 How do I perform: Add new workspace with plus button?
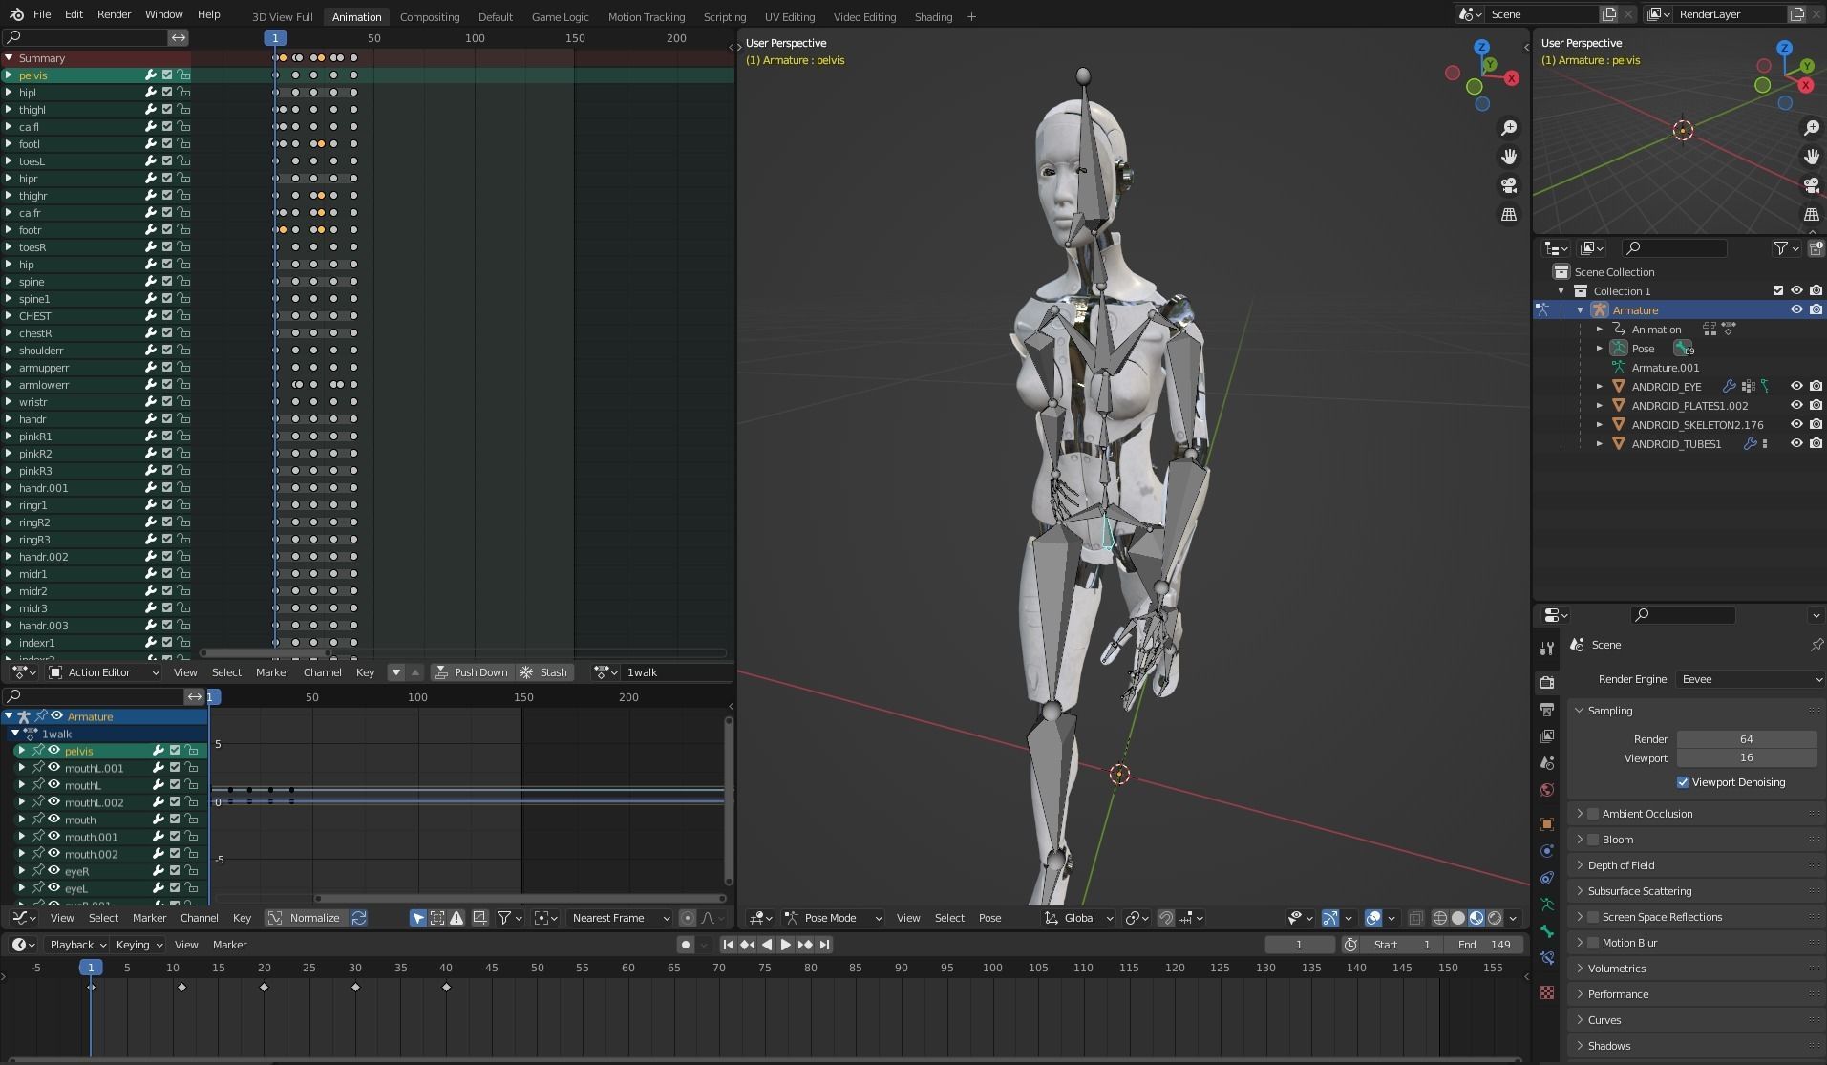pyautogui.click(x=971, y=16)
